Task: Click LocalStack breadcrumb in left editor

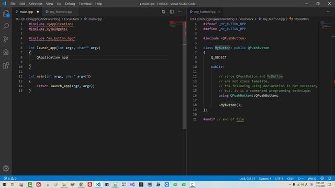Action: click(x=71, y=19)
